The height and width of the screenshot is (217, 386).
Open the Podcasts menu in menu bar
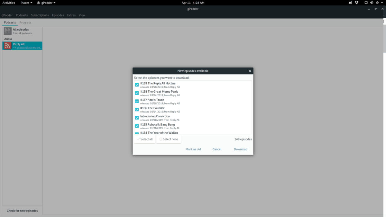coord(22,15)
